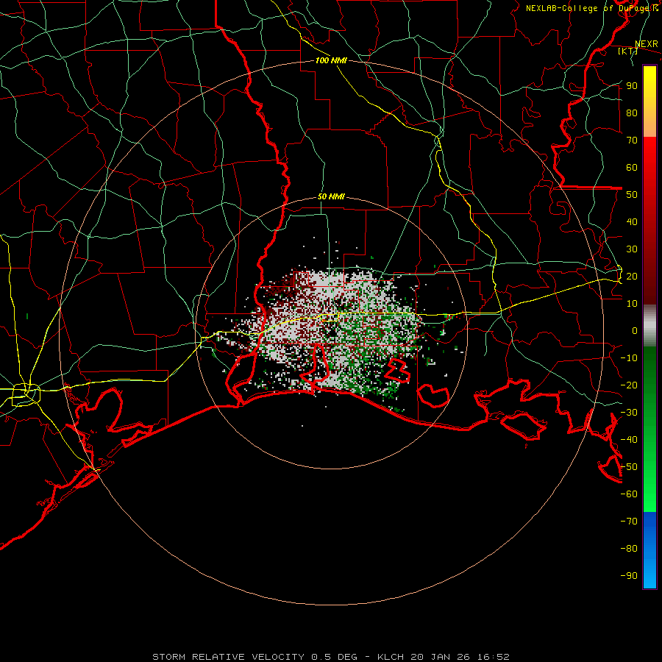Click "STORM RELATIVE VELOCITY" in the caption
Image resolution: width=662 pixels, height=662 pixels.
point(228,657)
